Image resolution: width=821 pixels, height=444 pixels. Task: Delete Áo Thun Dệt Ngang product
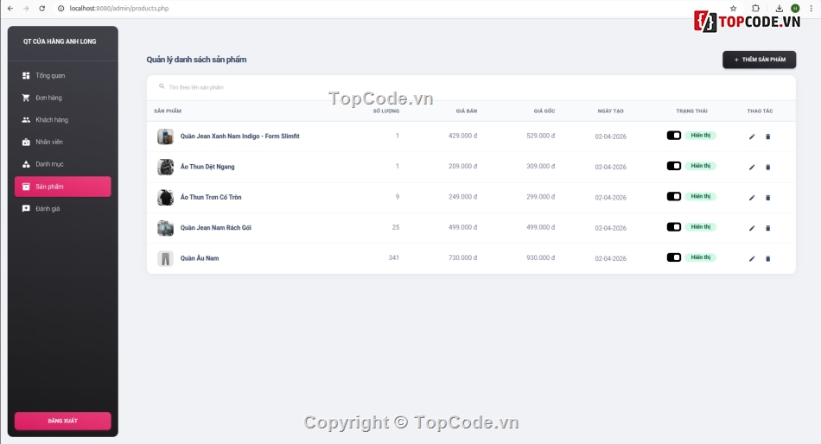[x=768, y=167]
